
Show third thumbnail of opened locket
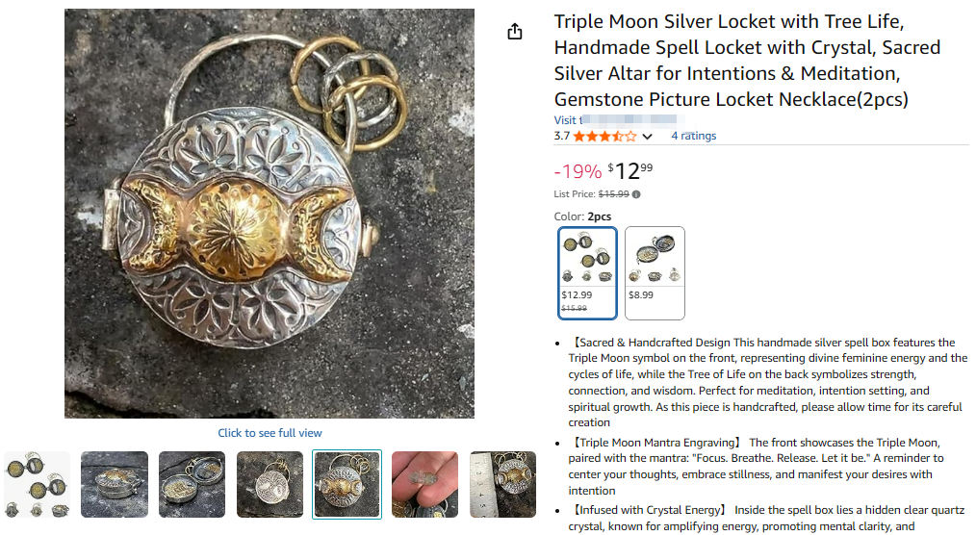tap(192, 485)
